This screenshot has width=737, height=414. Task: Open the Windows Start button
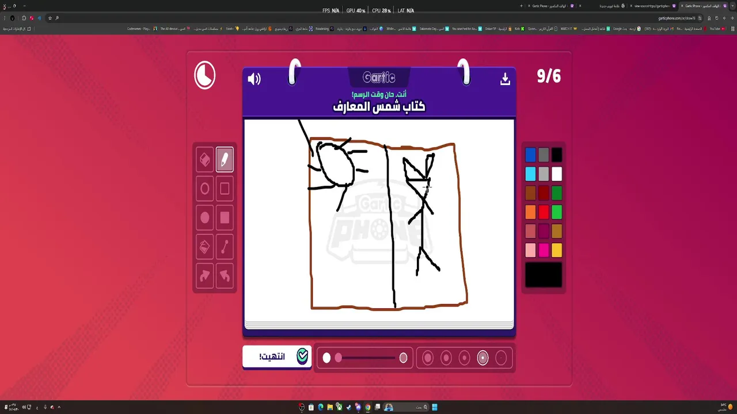click(435, 407)
